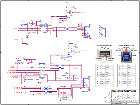Viewport: 140px width, 105px height.
Task: Click the ground symbol beside mounting holes
Action: click(x=106, y=37)
